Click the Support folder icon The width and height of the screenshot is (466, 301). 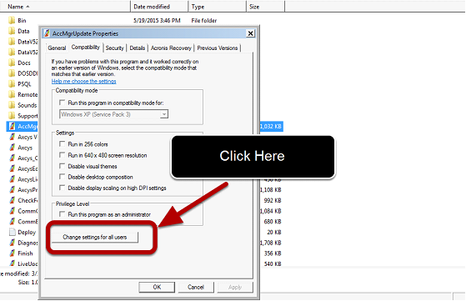[12, 116]
